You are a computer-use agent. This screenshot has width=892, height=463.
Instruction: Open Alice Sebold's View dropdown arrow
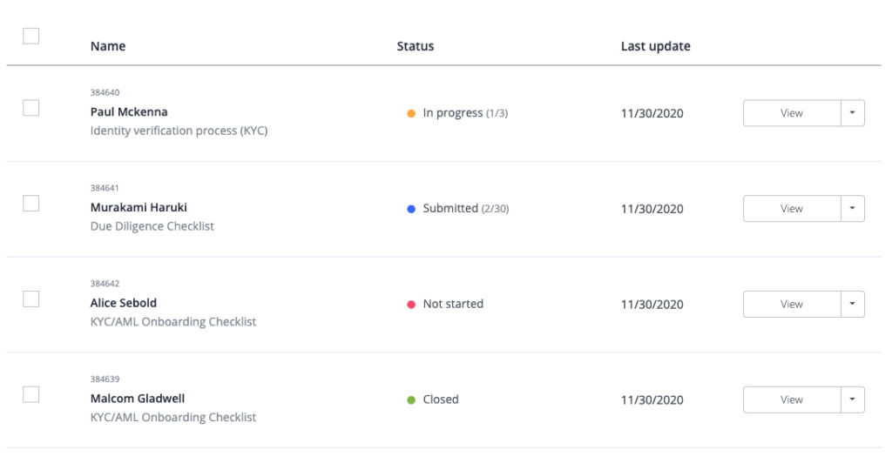click(852, 305)
